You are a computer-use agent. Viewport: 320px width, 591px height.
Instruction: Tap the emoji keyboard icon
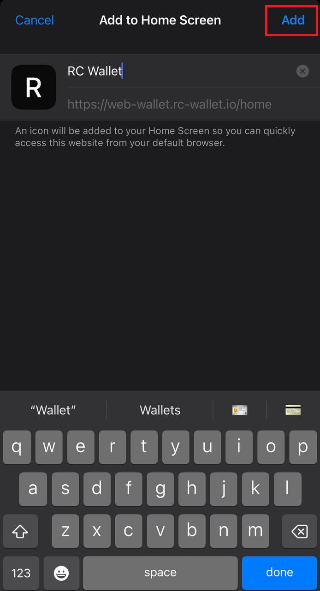[x=61, y=573]
